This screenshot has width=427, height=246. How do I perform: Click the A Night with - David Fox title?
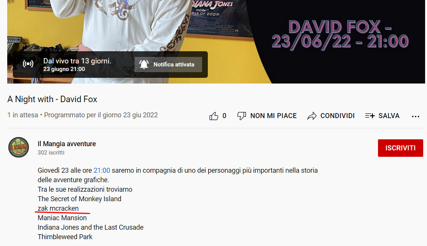tap(52, 99)
